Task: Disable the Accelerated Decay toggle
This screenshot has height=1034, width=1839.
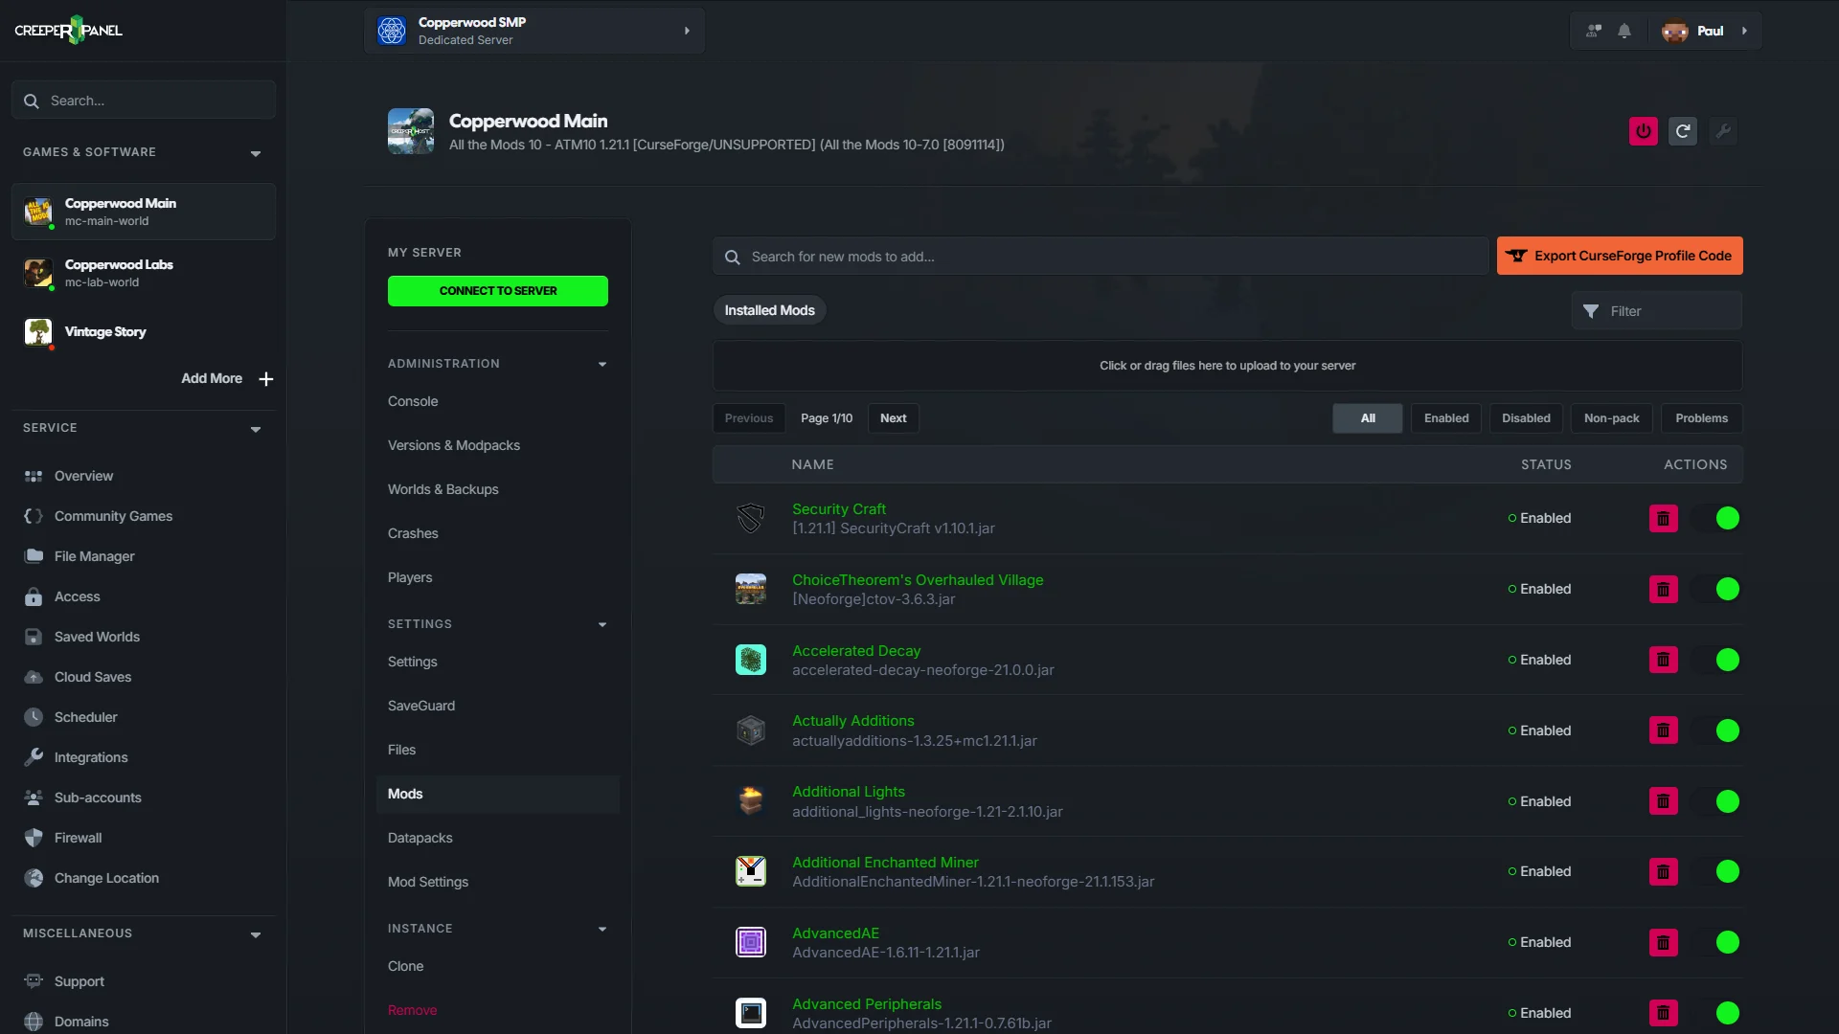Action: tap(1718, 660)
